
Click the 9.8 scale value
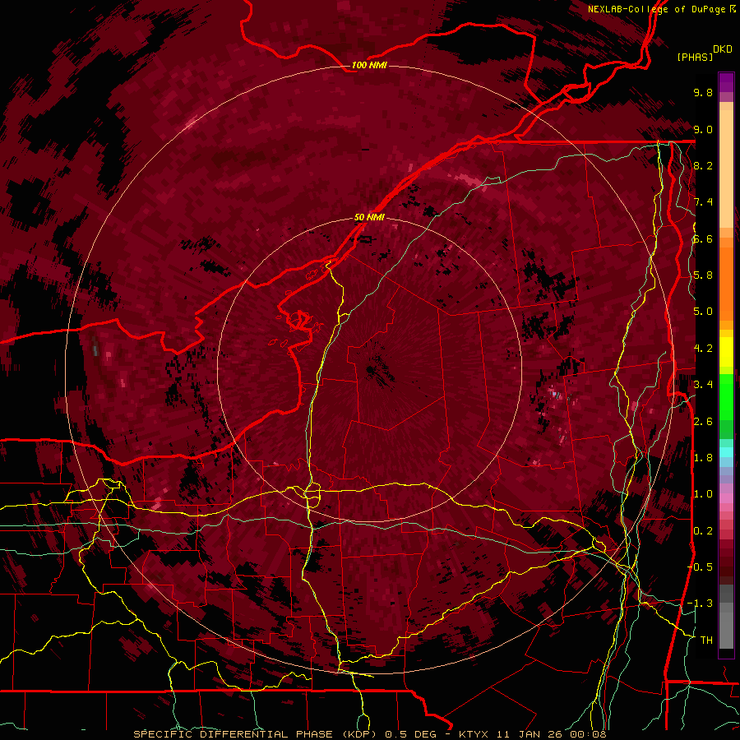703,92
